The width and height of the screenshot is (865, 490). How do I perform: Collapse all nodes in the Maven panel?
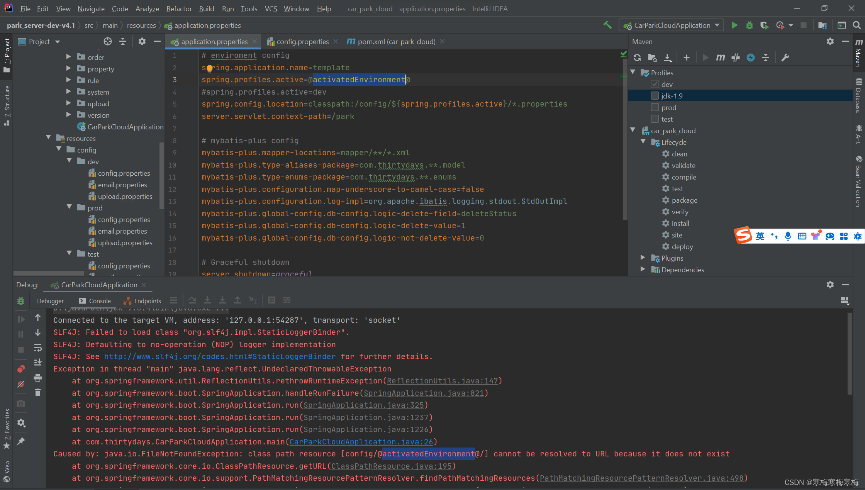(x=765, y=57)
